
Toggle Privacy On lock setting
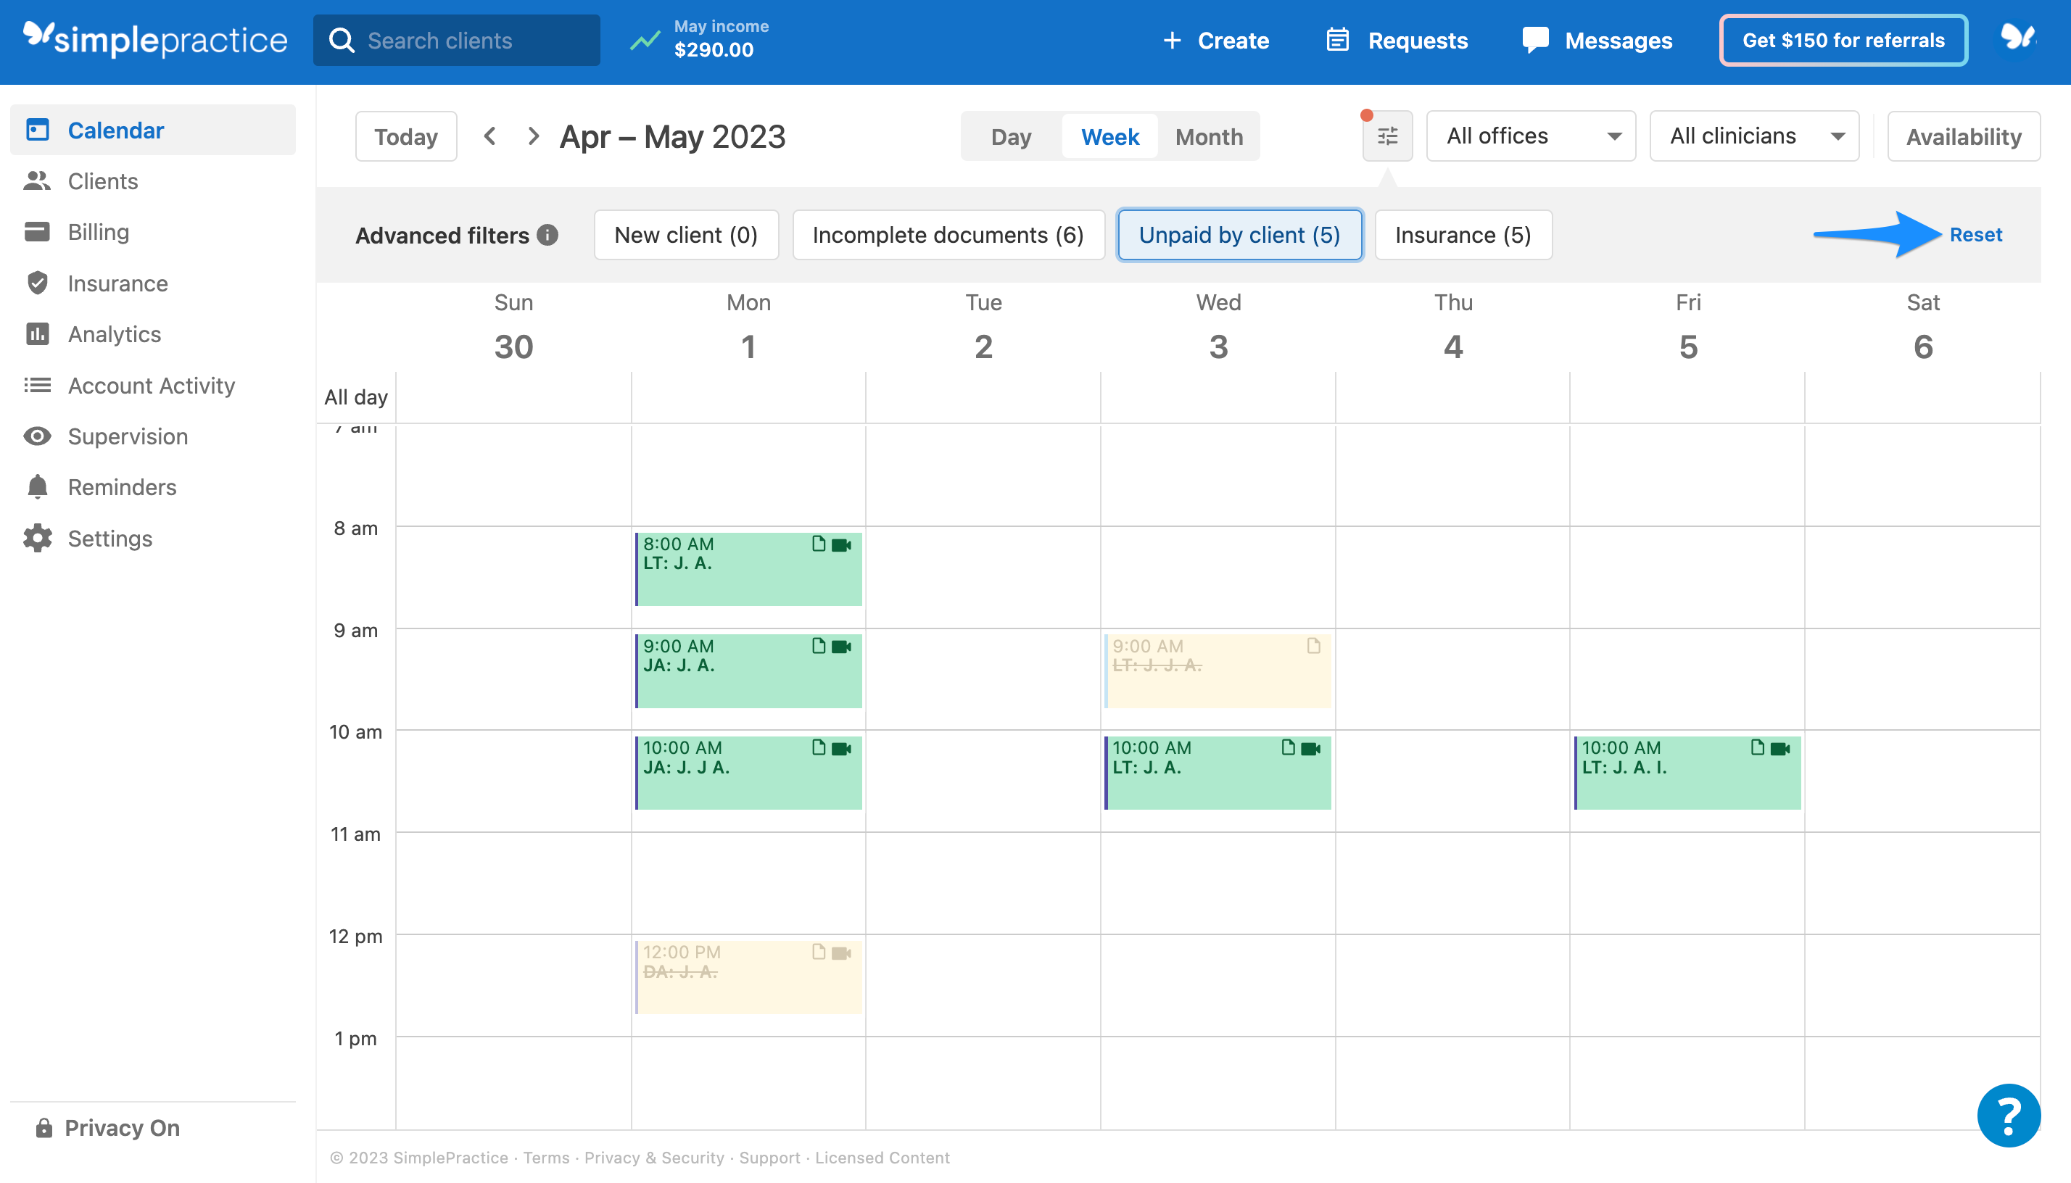click(107, 1127)
